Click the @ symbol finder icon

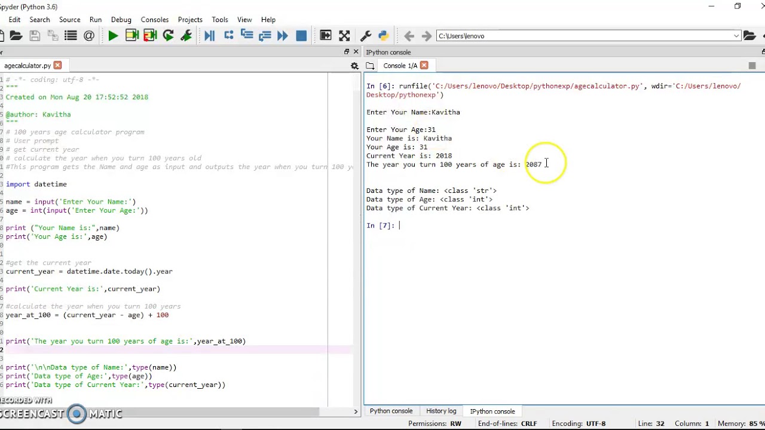pyautogui.click(x=89, y=36)
